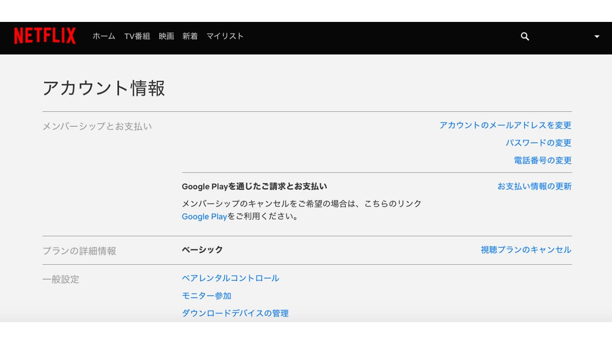612x344 pixels.
Task: Click 電話番号の変更 link
Action: point(543,161)
